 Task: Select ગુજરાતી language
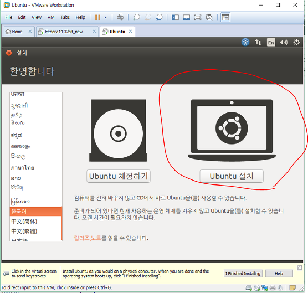point(19,106)
